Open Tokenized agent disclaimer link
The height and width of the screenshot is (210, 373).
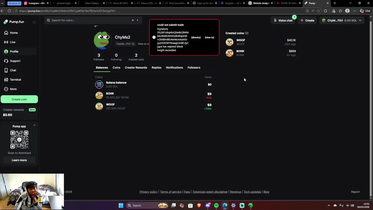coord(210,192)
